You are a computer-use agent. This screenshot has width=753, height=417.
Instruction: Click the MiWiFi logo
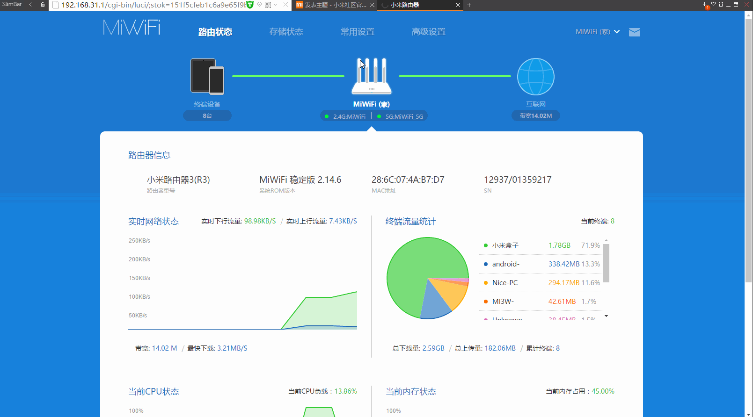pyautogui.click(x=132, y=28)
